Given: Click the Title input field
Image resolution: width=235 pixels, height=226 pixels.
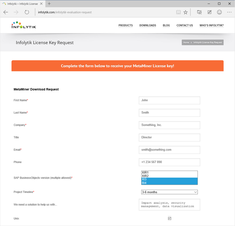Looking at the screenshot, I should tap(169, 138).
